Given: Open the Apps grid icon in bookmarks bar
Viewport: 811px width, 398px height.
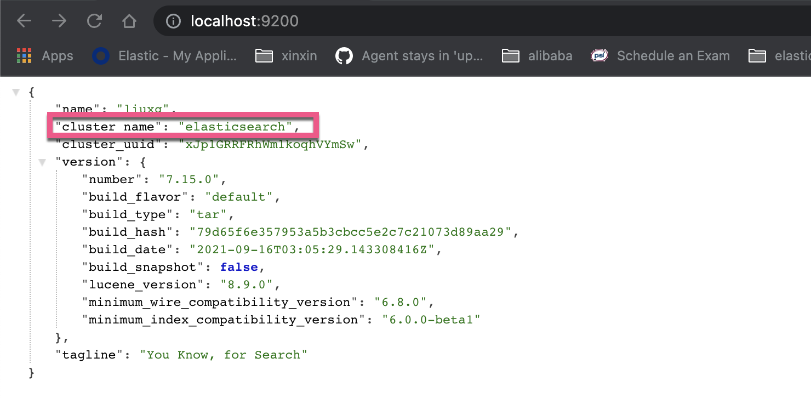Looking at the screenshot, I should click(24, 55).
